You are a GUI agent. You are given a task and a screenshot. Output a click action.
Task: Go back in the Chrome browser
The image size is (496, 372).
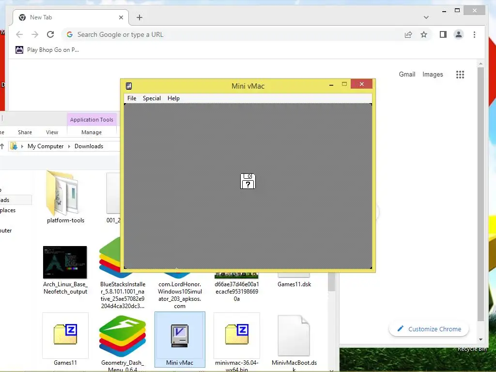coord(19,34)
